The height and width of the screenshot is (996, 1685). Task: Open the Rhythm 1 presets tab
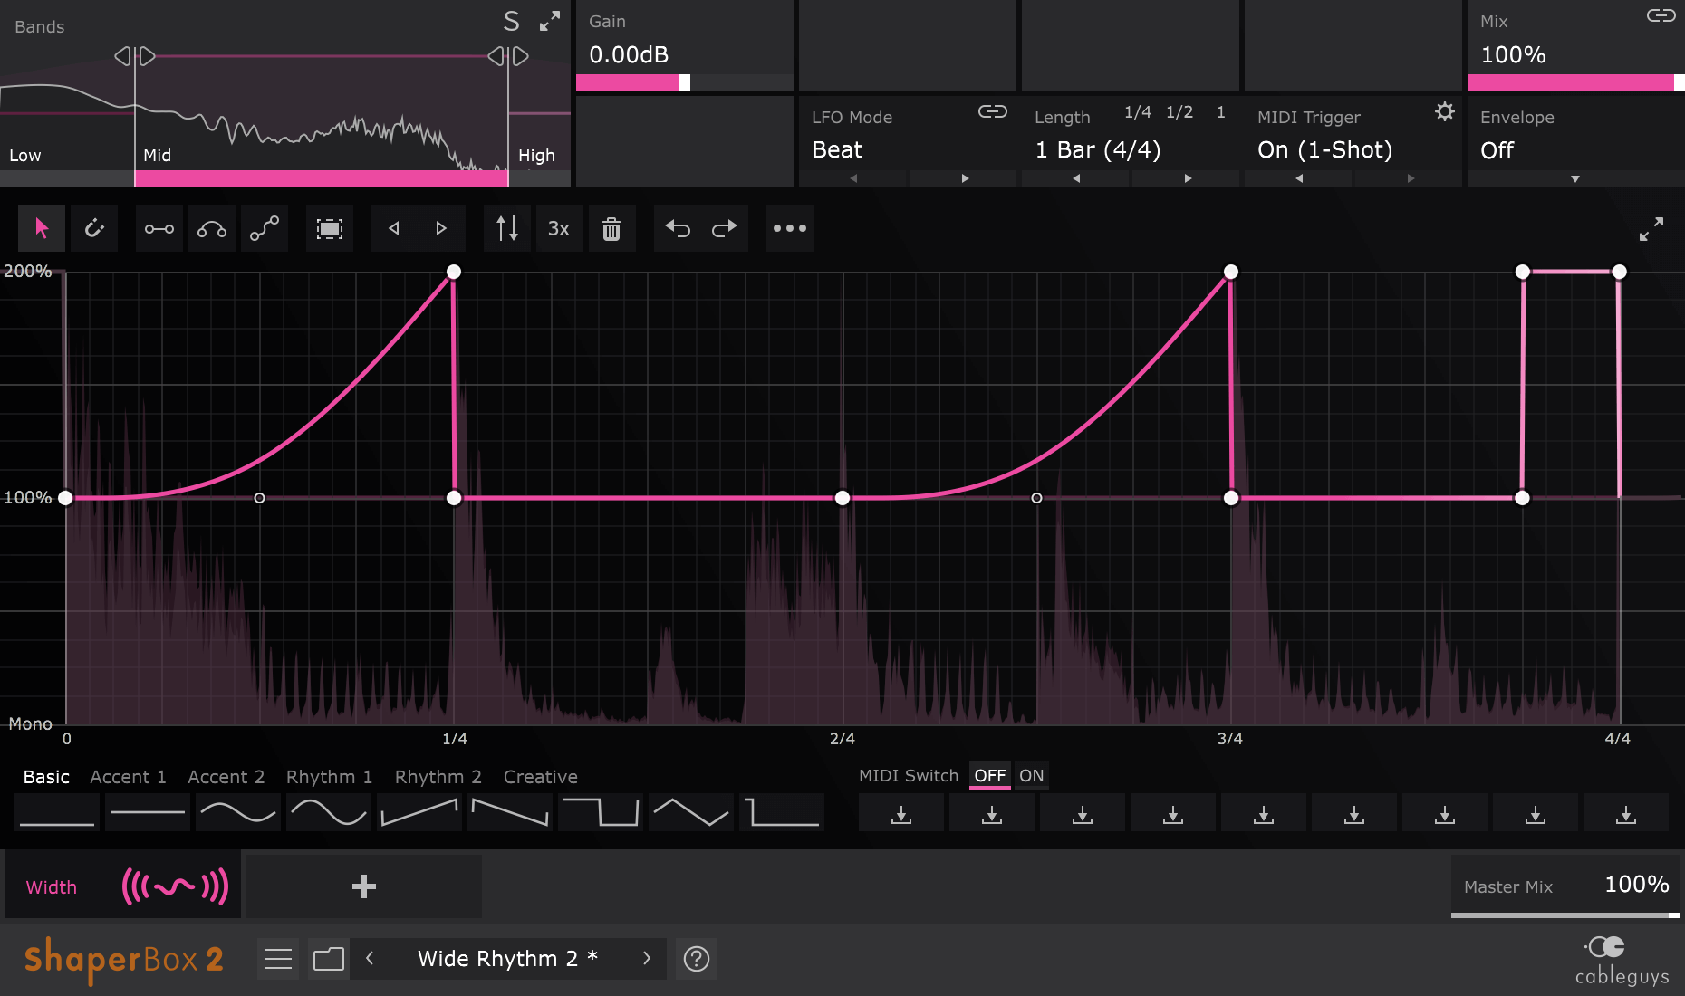(x=329, y=777)
